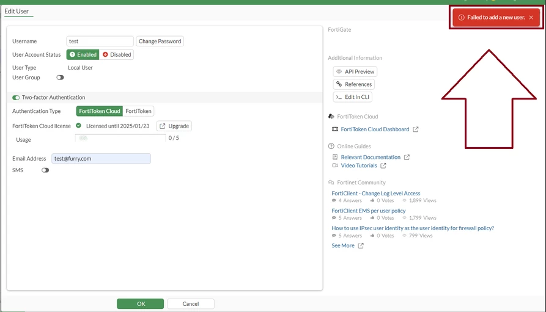Click the external link icon after FortiToken Cloud Dashboard
Screen dimensions: 546x312
[415, 129]
